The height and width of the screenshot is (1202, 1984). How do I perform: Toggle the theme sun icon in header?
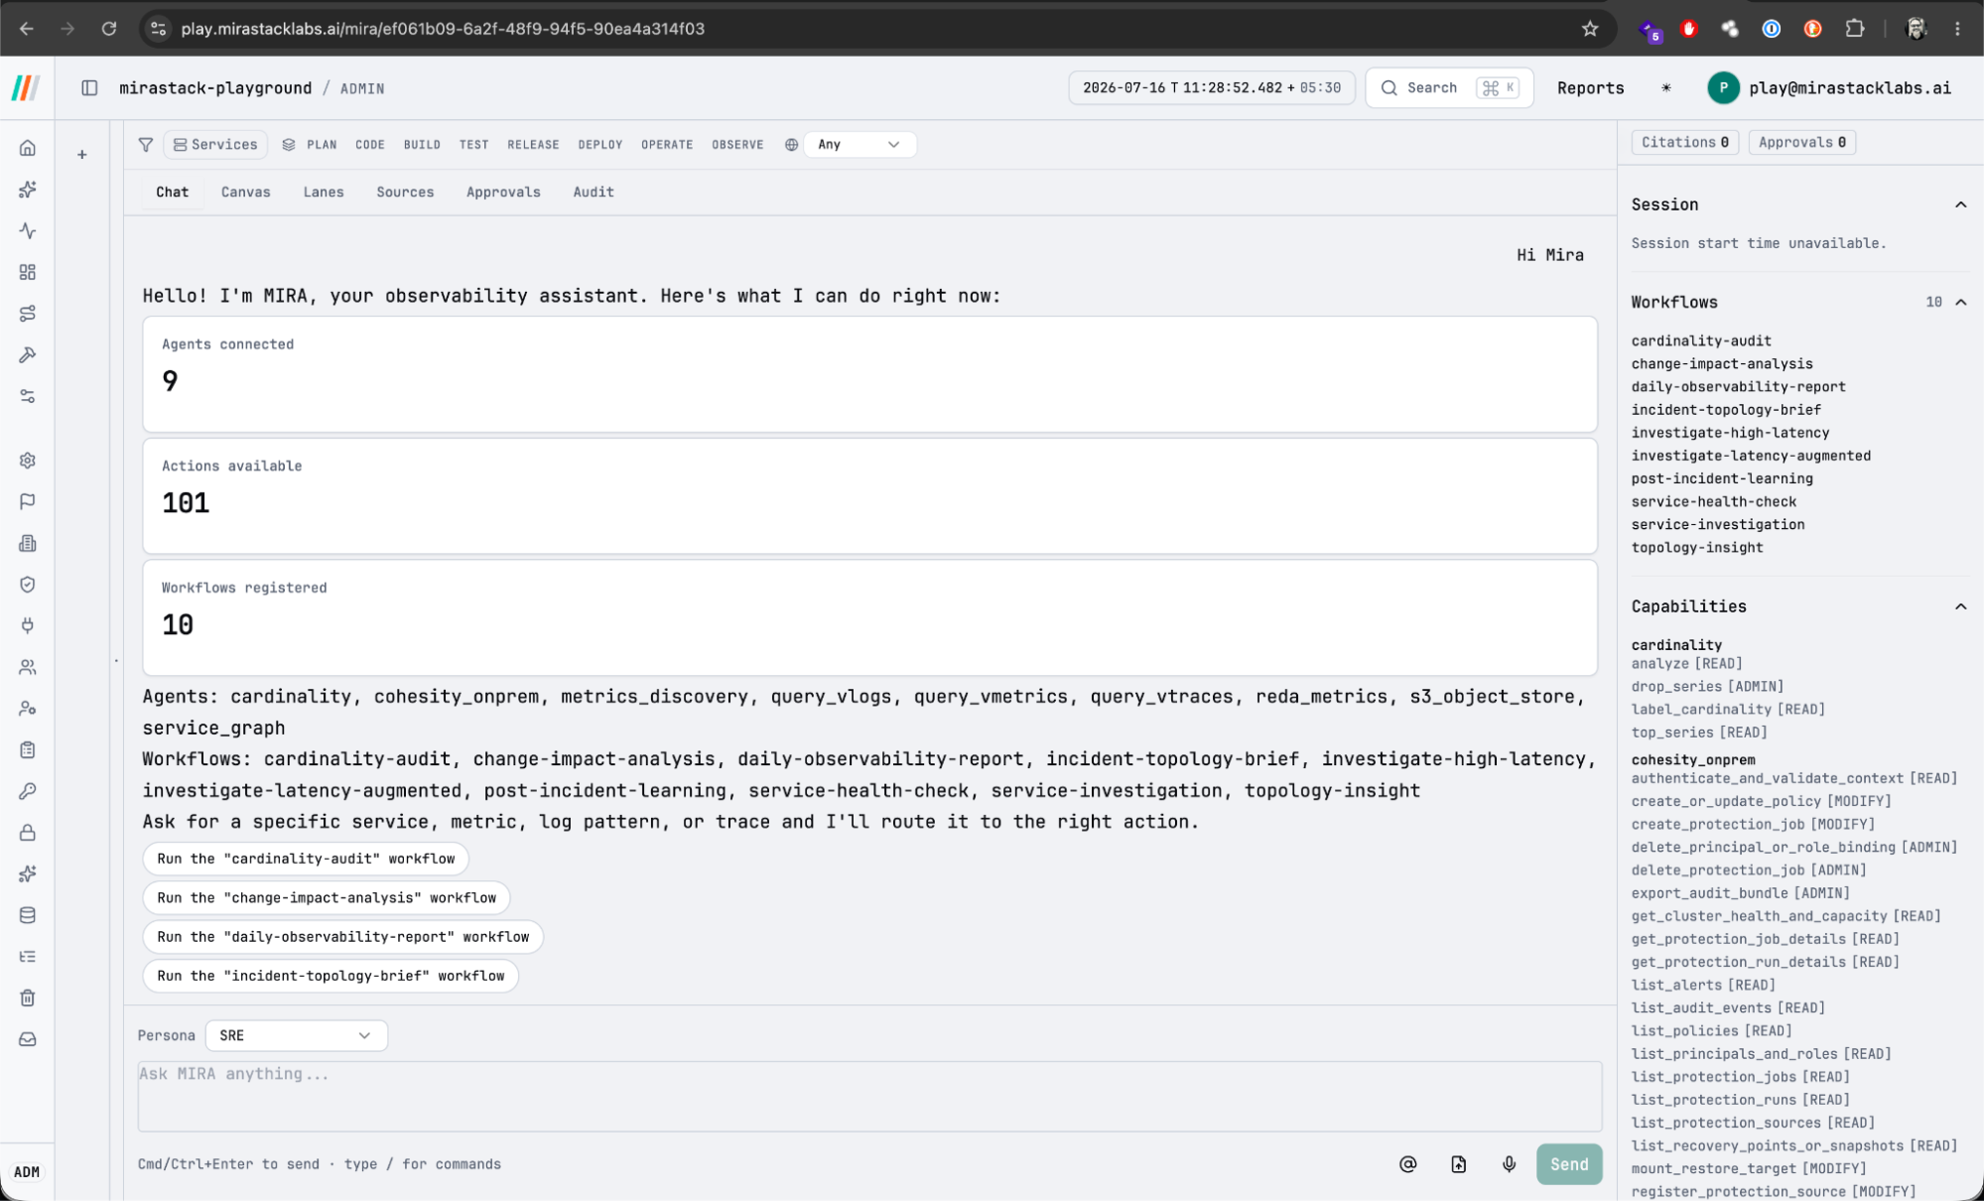1666,88
